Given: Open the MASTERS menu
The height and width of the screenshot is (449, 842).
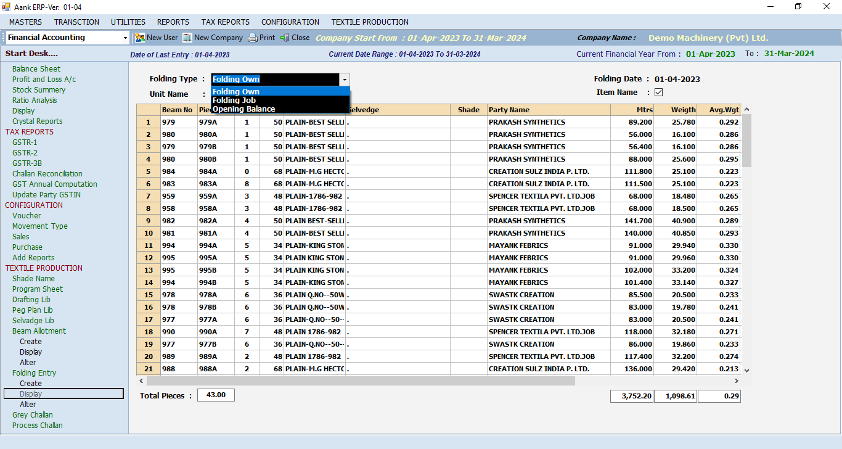Looking at the screenshot, I should click(x=26, y=22).
